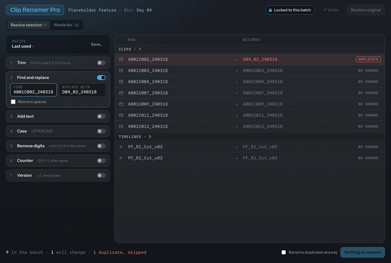Click the clip icon for A001C002_240318
Viewport: 391px width, 263px height.
point(121,59)
